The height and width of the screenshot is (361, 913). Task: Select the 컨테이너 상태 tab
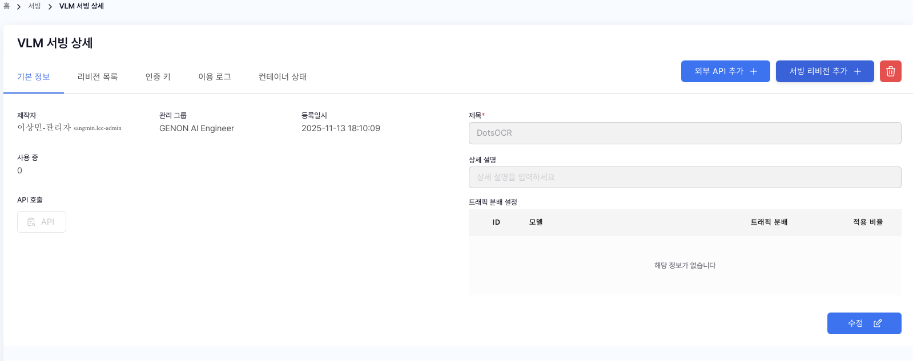[282, 77]
